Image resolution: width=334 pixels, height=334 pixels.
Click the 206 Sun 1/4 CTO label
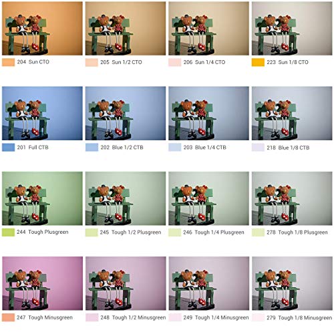tap(204, 62)
